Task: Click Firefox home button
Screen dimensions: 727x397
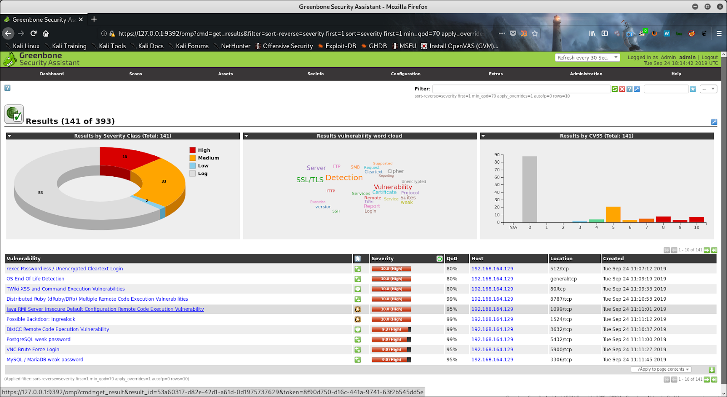Action: click(x=46, y=33)
